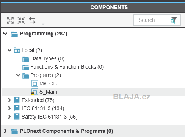Screen dimensions: 185x137
Task: Click the swap arrows toolbar icon
Action: click(x=32, y=20)
